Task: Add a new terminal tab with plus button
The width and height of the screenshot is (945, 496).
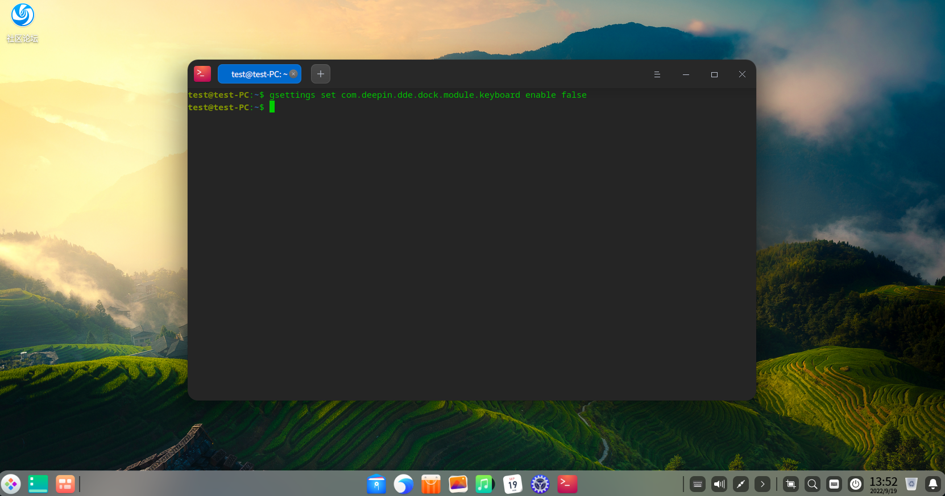Action: tap(321, 74)
